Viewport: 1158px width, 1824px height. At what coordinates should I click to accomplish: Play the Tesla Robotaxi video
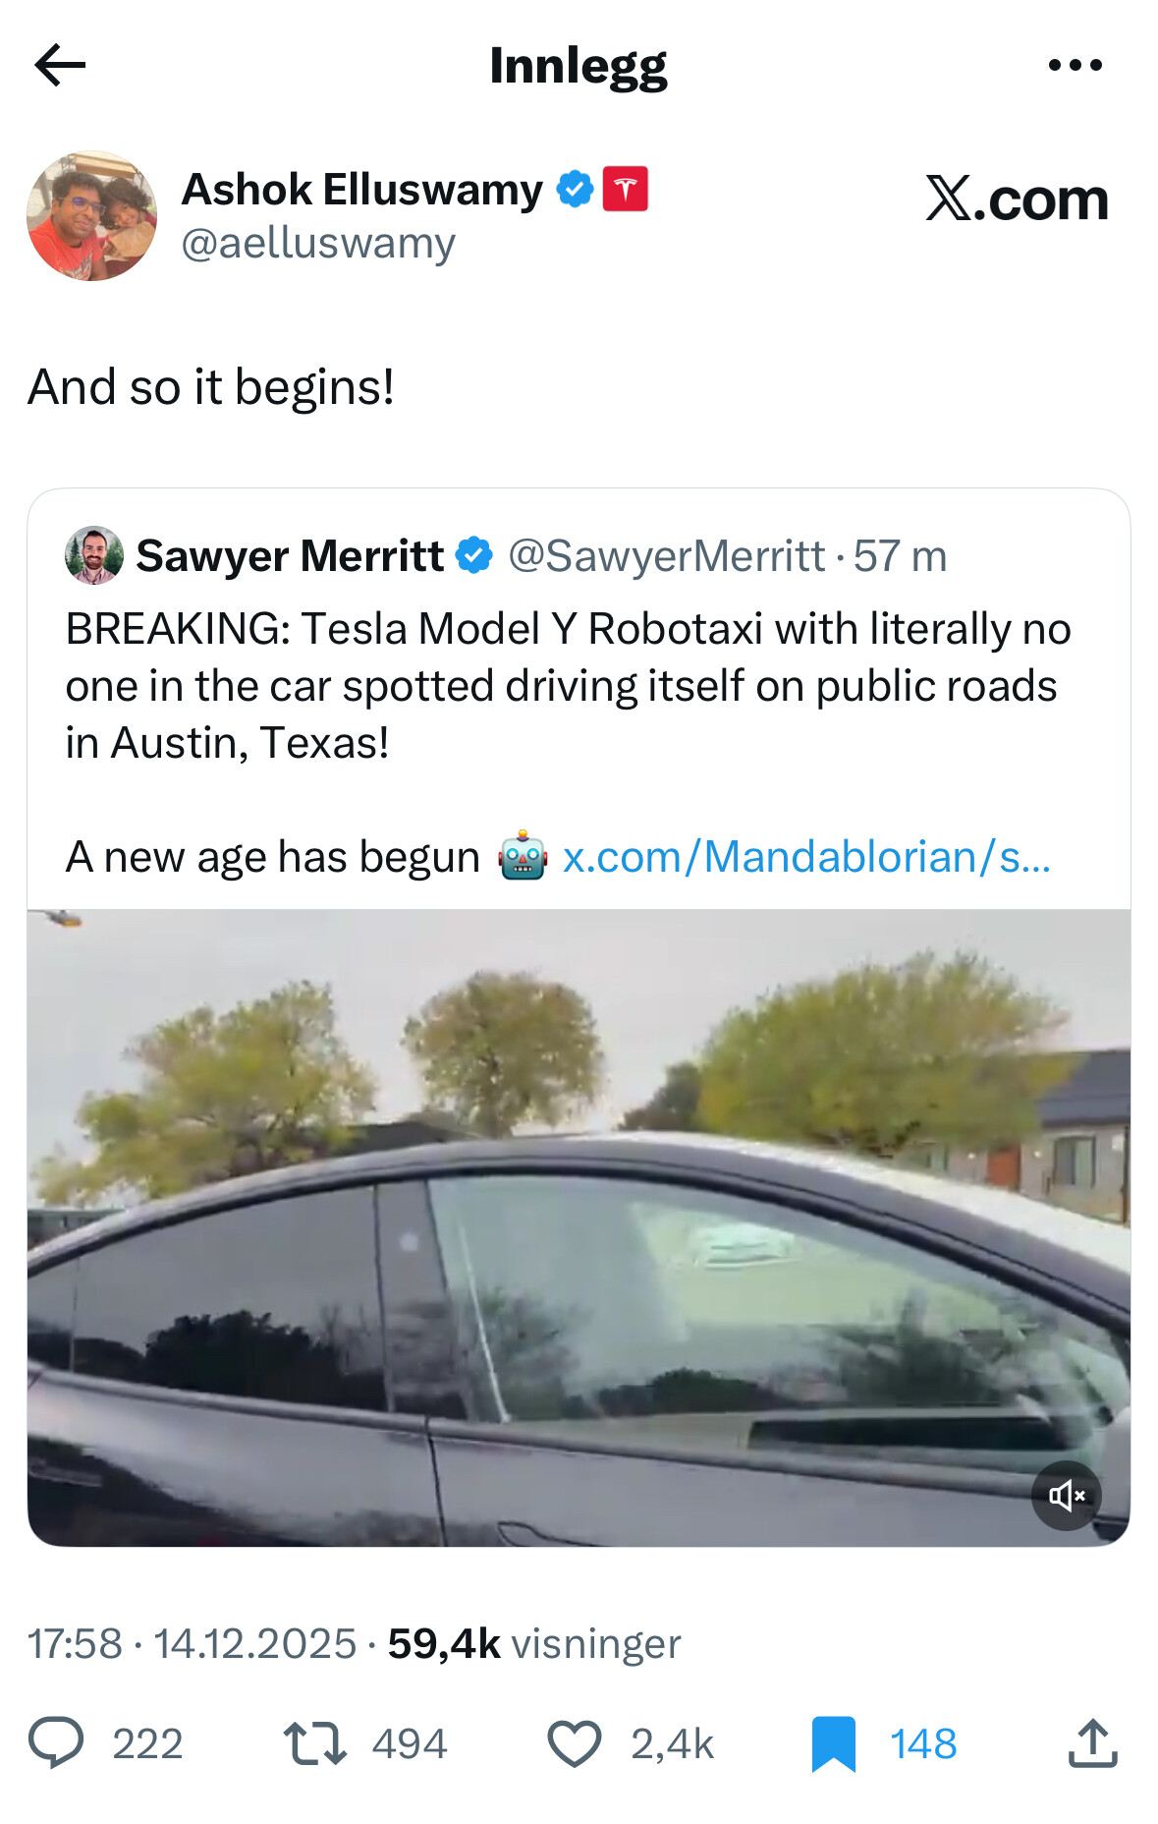coord(579,1226)
